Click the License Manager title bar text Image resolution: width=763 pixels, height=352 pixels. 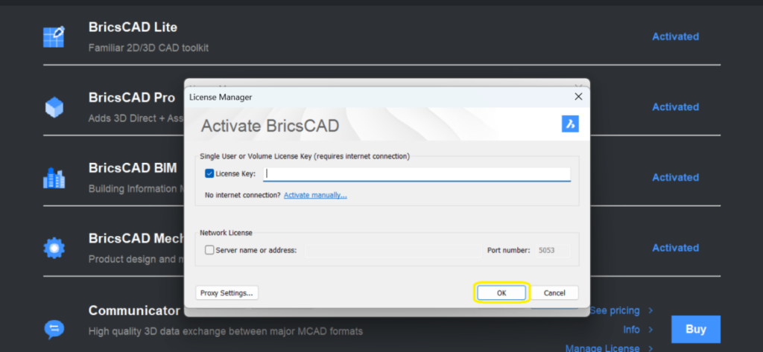[x=221, y=97]
